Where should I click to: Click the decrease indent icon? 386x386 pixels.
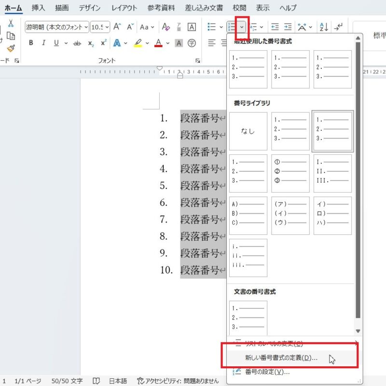pos(275,27)
